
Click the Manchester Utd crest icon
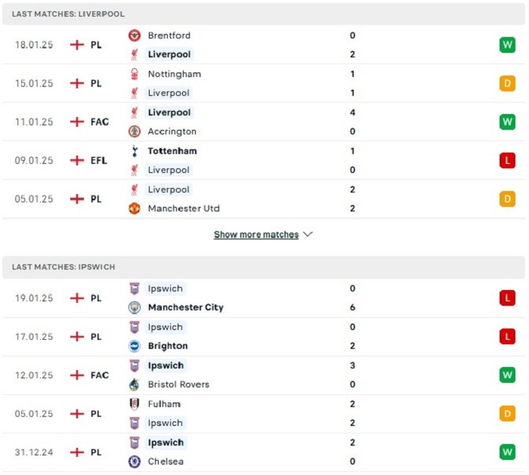click(135, 208)
